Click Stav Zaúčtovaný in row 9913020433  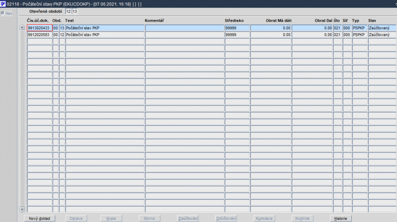click(382, 28)
